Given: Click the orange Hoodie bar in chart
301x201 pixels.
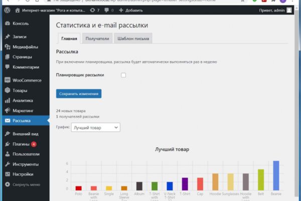Looking at the screenshot, I should coord(215,182).
